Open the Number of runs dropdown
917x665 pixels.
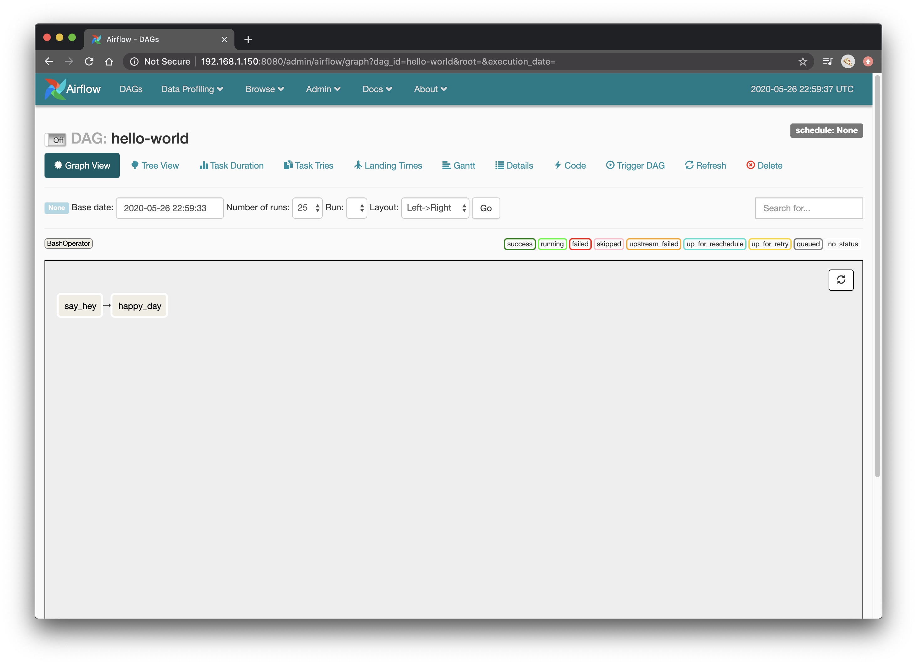[307, 208]
